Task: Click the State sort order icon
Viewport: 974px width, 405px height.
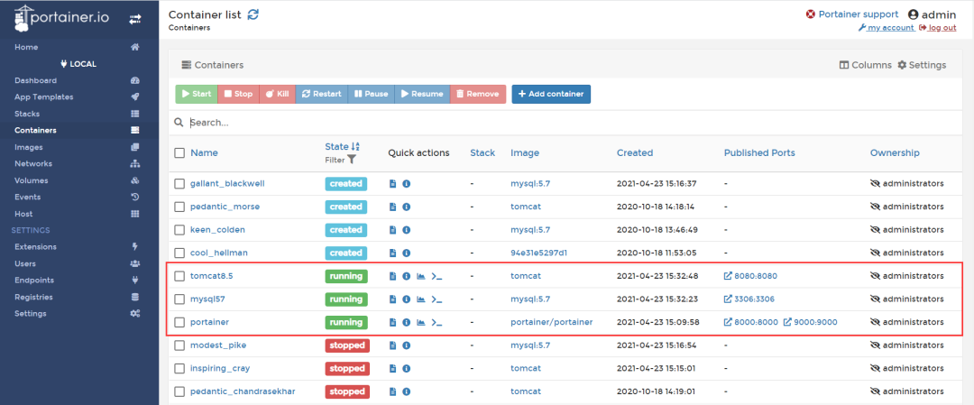Action: pos(355,147)
